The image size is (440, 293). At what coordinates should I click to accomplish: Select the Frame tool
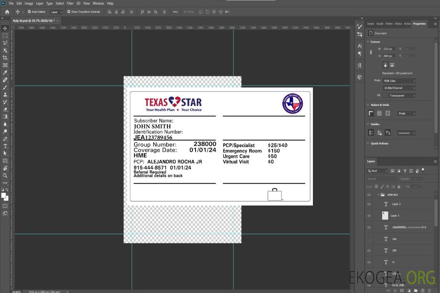click(5, 65)
